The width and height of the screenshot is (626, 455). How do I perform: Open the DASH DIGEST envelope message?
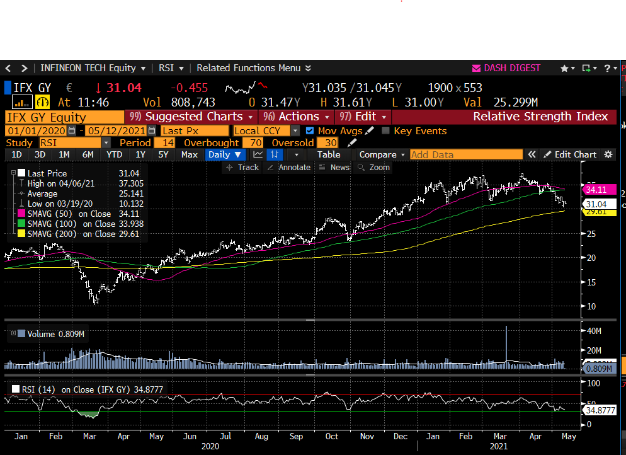coord(476,68)
